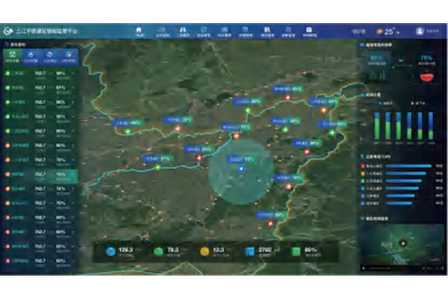Click the blue icon beside the 2782 stat

[x=249, y=250]
